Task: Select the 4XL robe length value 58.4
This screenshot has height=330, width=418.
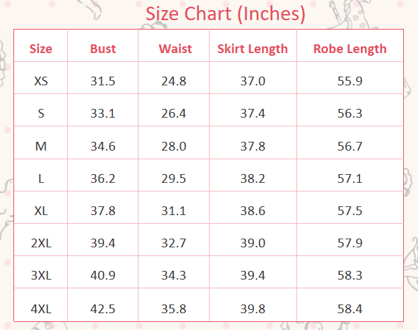Action: coord(350,308)
